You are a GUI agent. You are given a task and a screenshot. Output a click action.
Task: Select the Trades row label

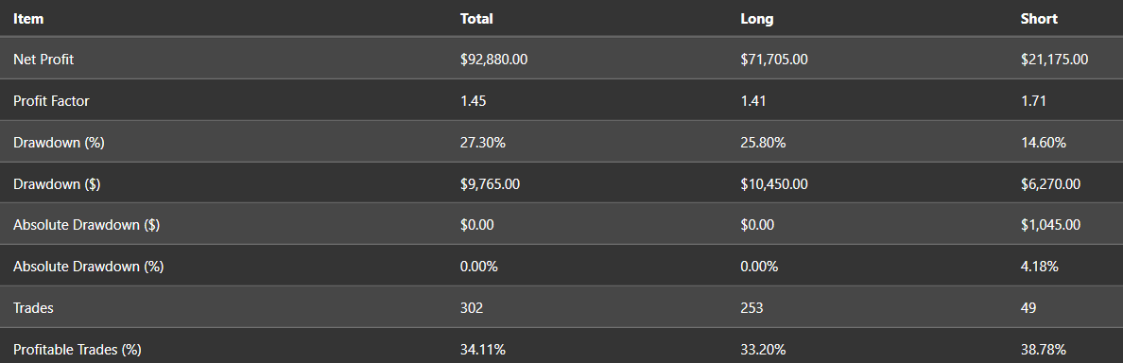(x=33, y=308)
